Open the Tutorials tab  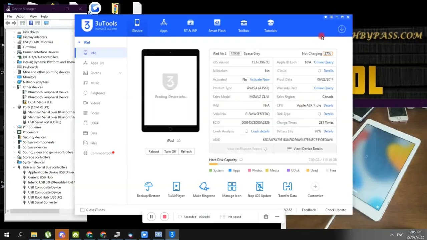click(x=271, y=26)
